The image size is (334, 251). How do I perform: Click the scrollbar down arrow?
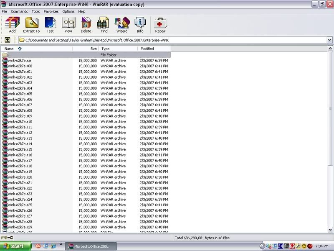coord(330,230)
